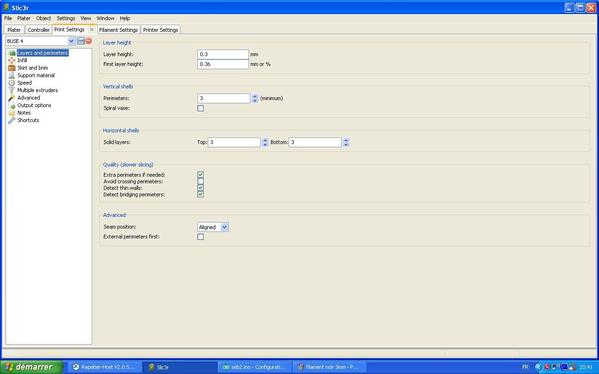Switch to Repetier-Host in the taskbar
Screen dimensions: 599x374
105,367
